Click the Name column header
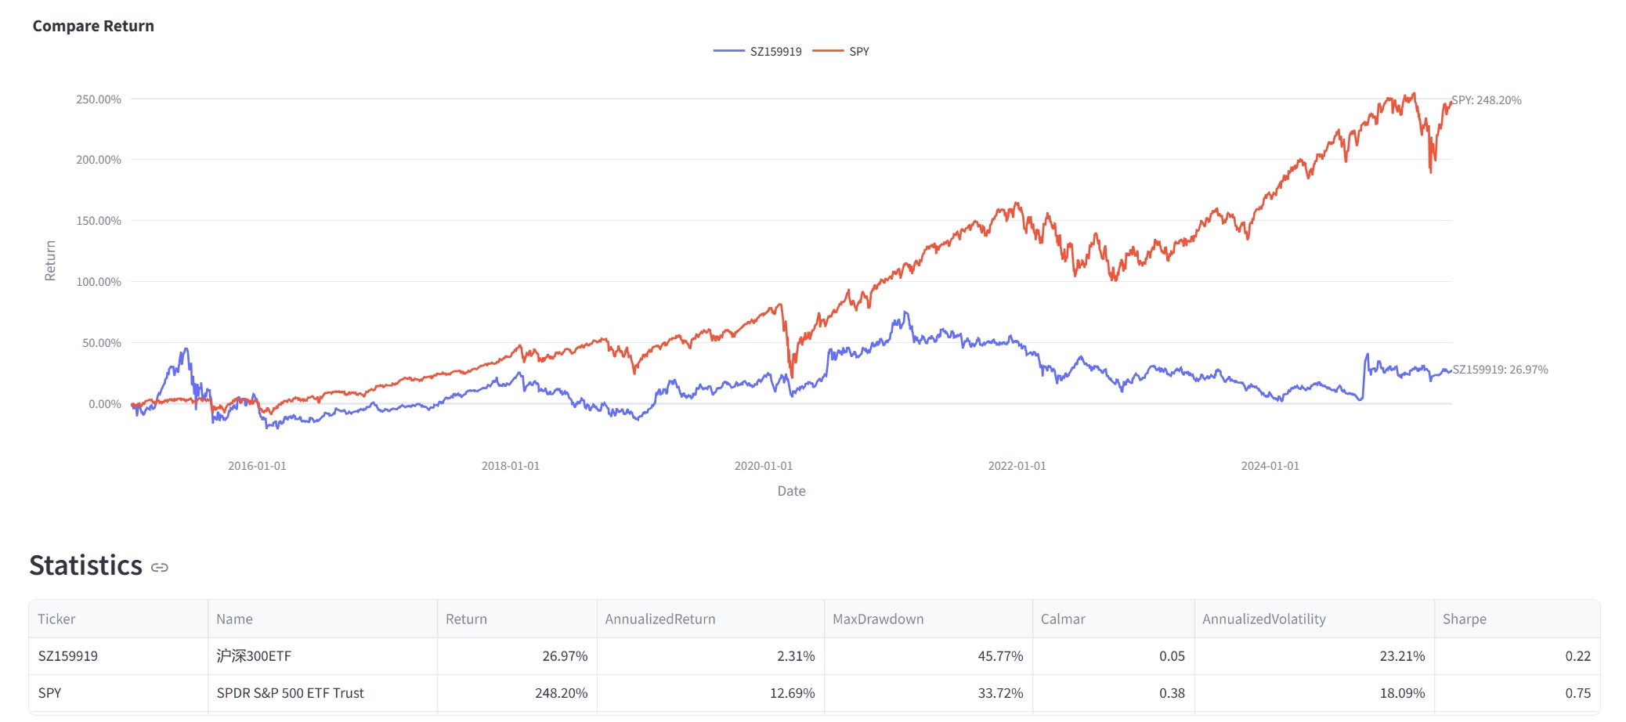Viewport: 1626px width, 722px height. pyautogui.click(x=234, y=619)
